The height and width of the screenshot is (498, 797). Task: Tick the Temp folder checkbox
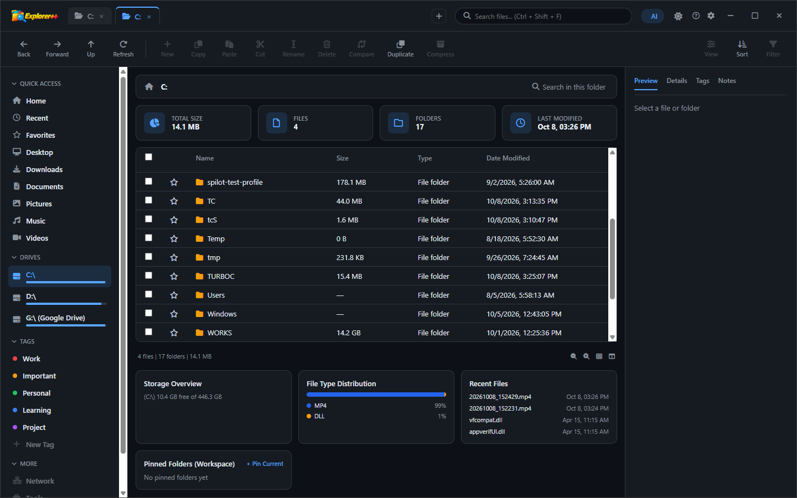[x=148, y=238]
